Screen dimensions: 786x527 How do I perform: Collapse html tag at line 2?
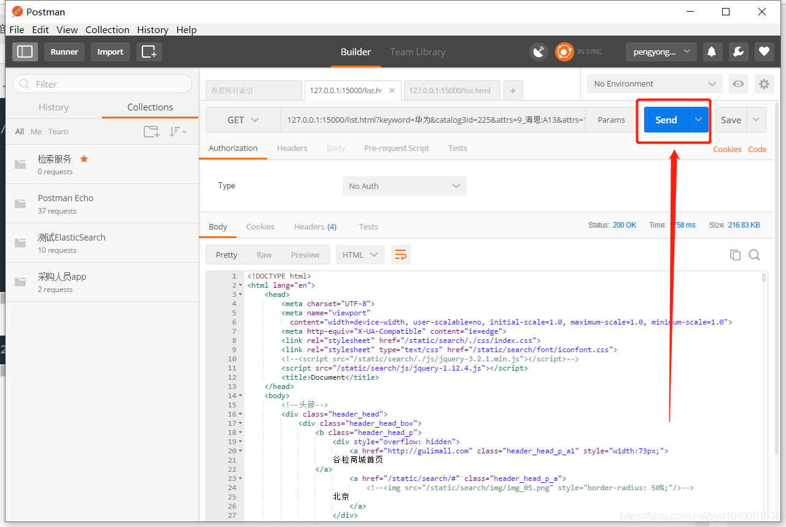click(x=240, y=285)
